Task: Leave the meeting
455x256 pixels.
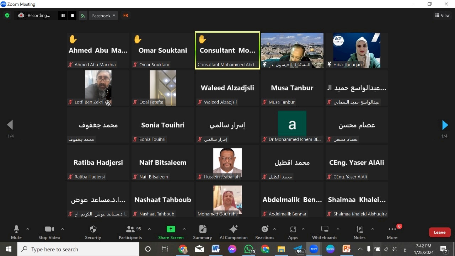Action: point(440,232)
